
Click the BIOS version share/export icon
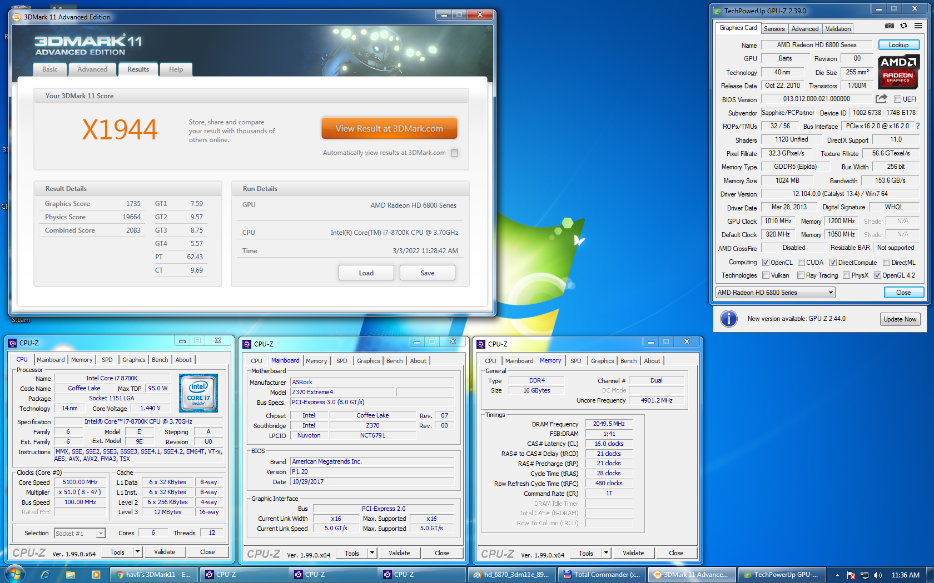pos(881,99)
